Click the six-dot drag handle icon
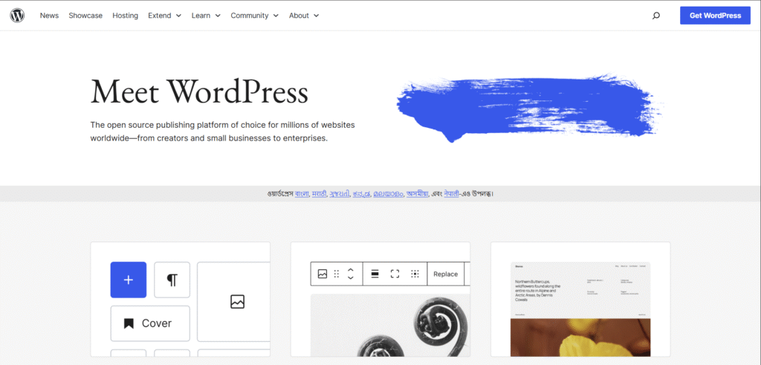Image resolution: width=761 pixels, height=365 pixels. pyautogui.click(x=337, y=274)
